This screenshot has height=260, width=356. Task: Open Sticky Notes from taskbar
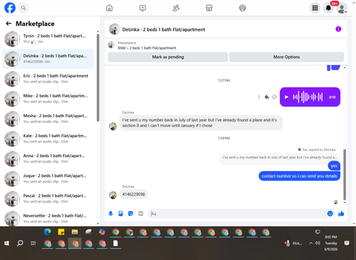pos(61,232)
